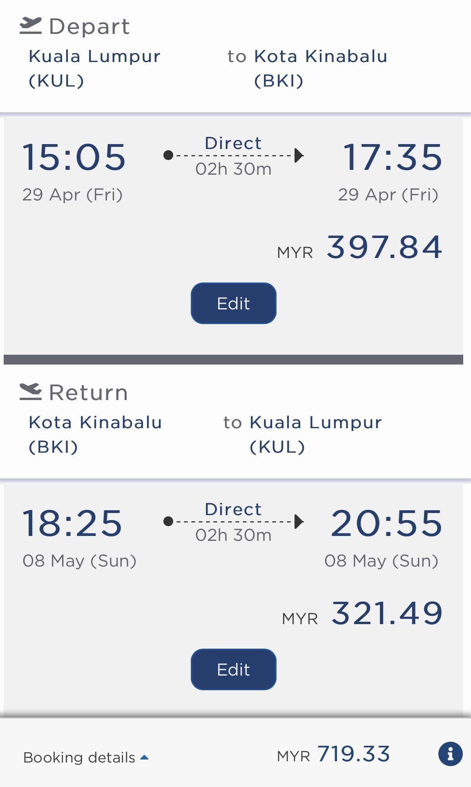Image resolution: width=471 pixels, height=787 pixels.
Task: Tap Kota Kinabalu (BKI) origin in Return
Action: [x=95, y=434]
